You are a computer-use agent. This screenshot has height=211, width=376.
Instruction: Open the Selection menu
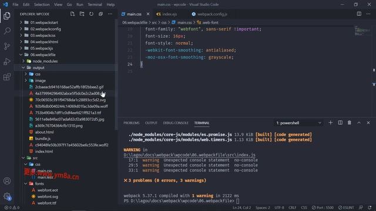coord(42,5)
